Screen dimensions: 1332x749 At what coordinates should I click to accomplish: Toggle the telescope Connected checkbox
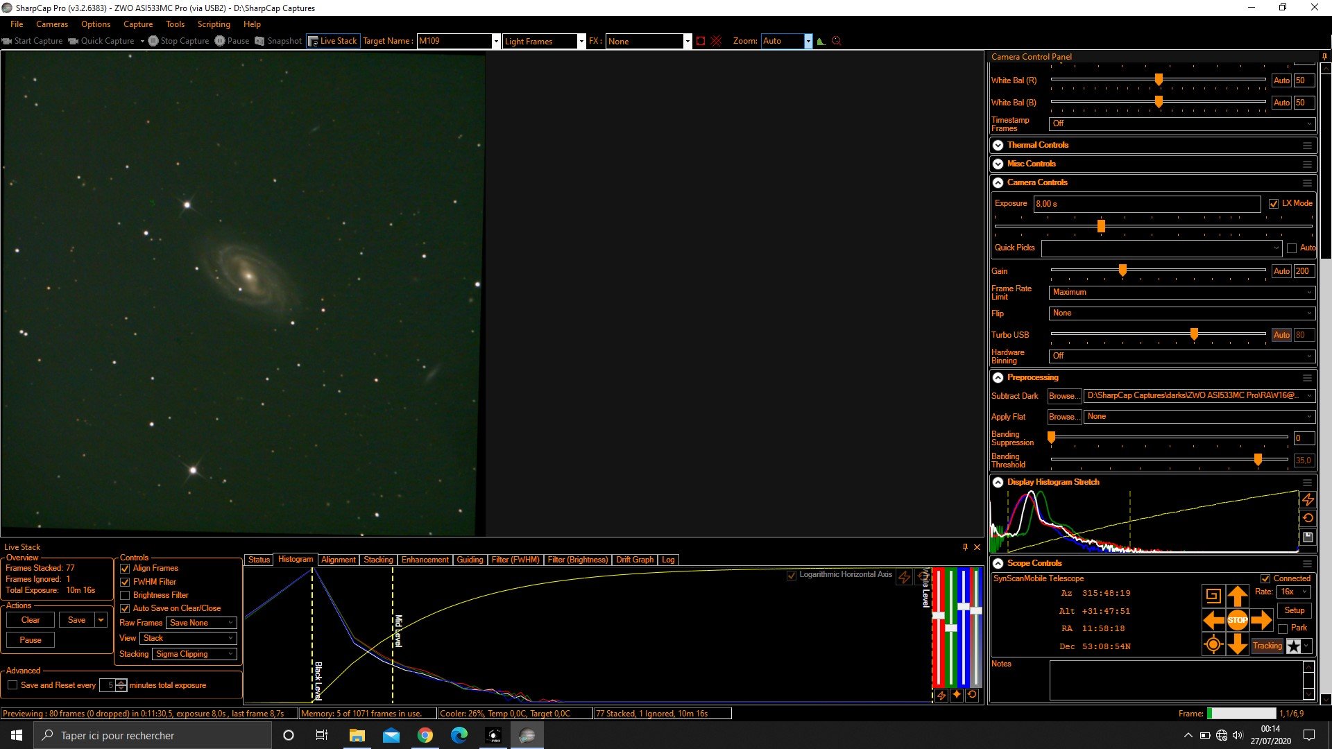click(x=1265, y=579)
